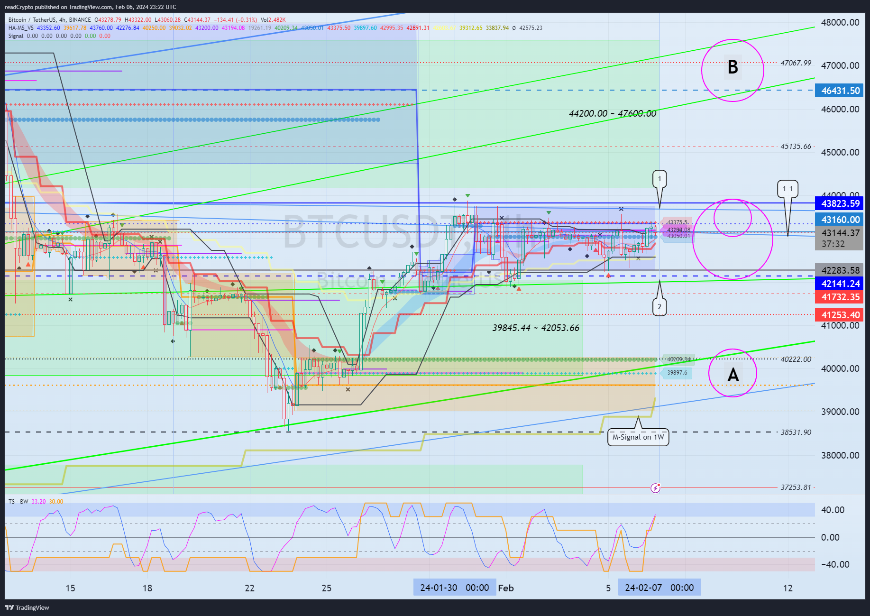Click the 22 date tick on time axis
Screen dimensions: 870x616
(249, 588)
